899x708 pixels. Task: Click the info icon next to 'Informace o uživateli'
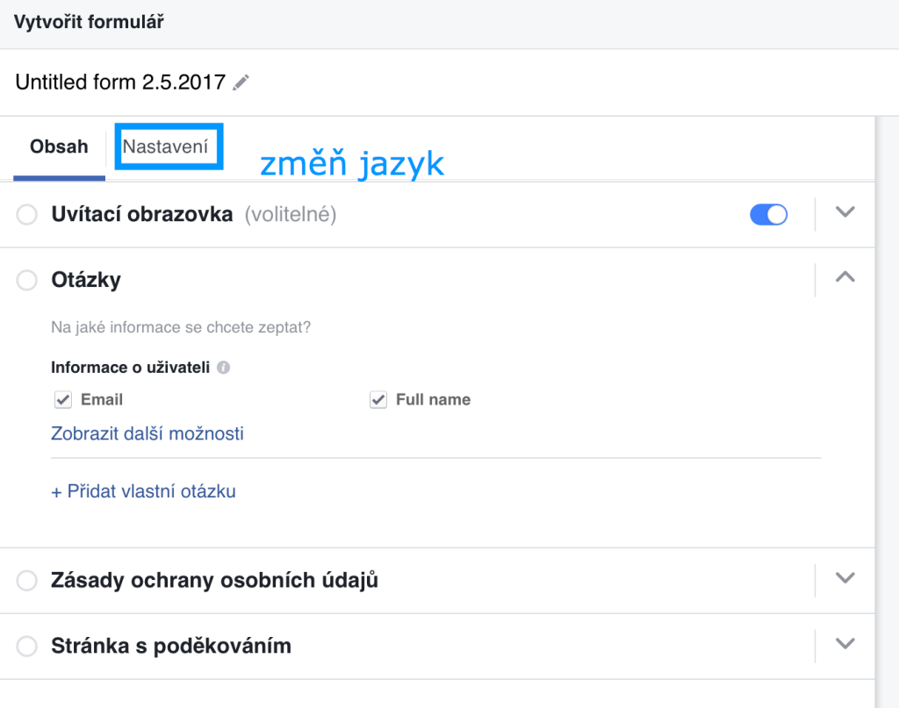point(223,368)
